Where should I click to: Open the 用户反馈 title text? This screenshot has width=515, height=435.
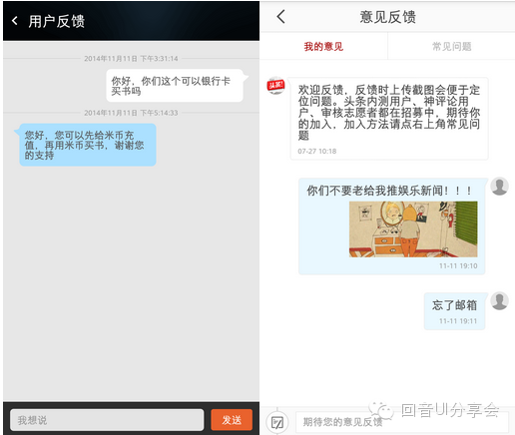pyautogui.click(x=56, y=21)
